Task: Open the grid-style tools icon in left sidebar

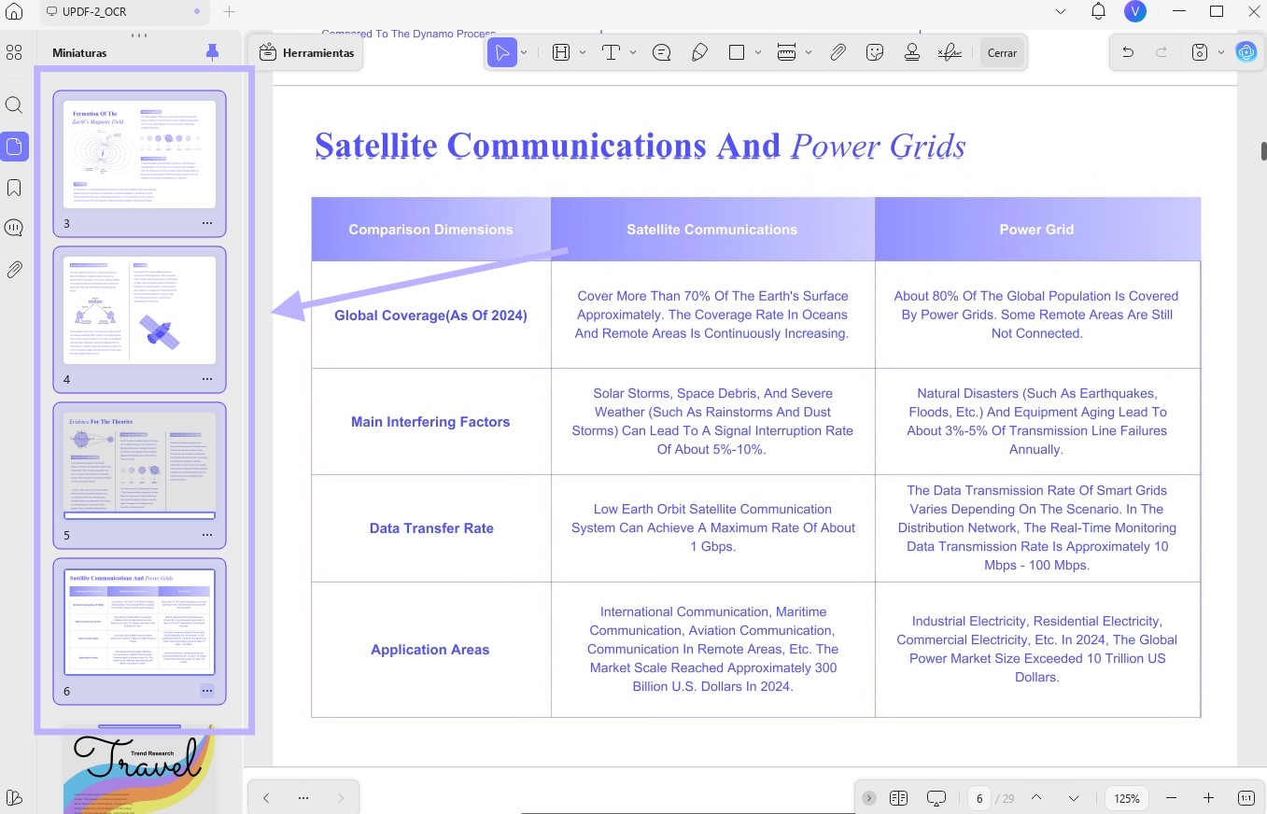Action: tap(14, 52)
